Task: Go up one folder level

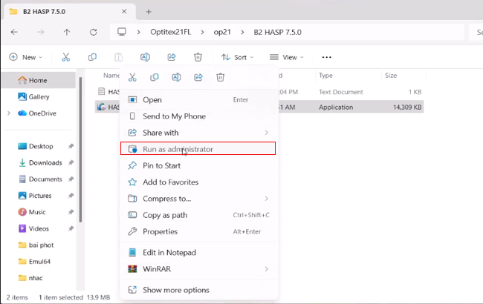Action: coord(67,33)
